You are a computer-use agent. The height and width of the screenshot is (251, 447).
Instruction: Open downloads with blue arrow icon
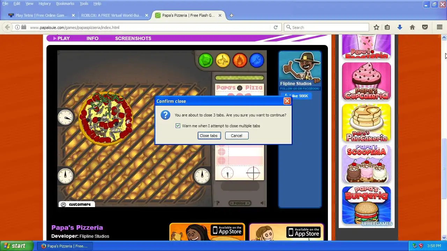[400, 27]
